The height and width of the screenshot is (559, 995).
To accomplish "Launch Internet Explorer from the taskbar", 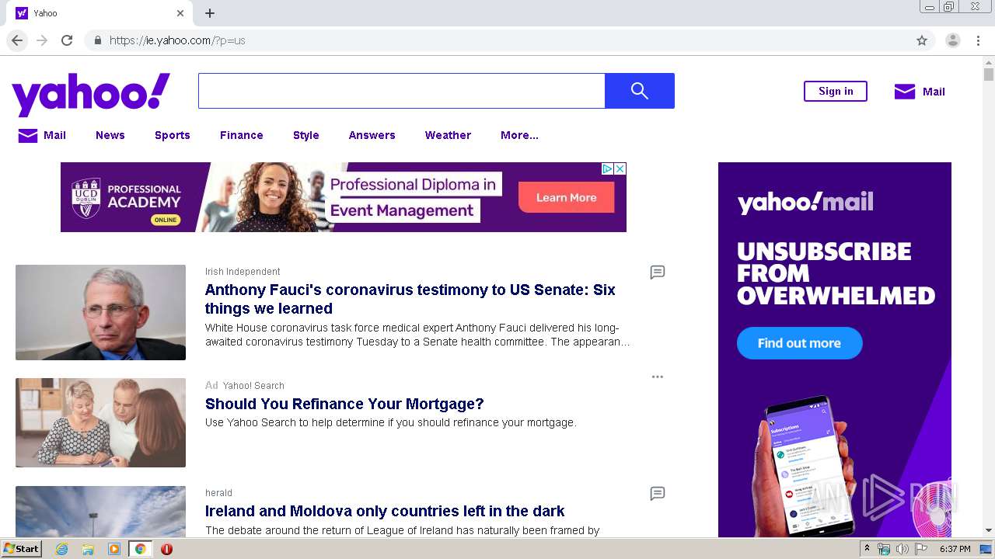I will (61, 549).
